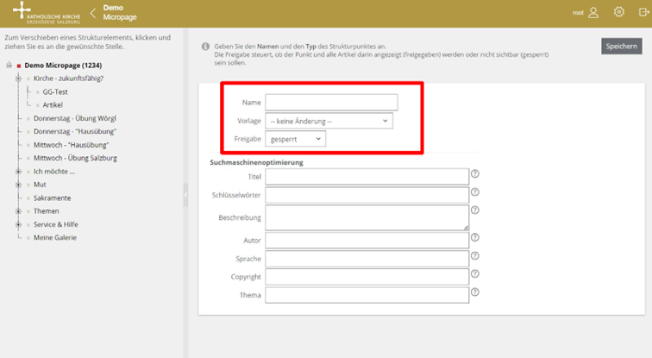Expand the Service & Hilfe tree node
This screenshot has width=652, height=358.
17,224
